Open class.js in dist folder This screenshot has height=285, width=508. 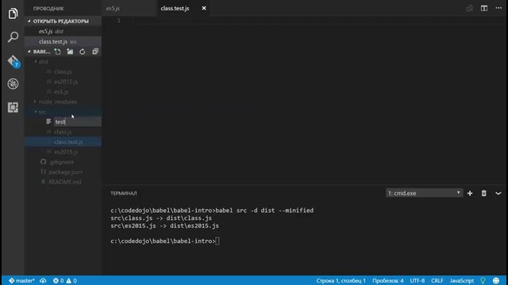(x=63, y=72)
